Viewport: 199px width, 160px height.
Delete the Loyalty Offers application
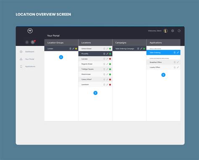(175, 67)
